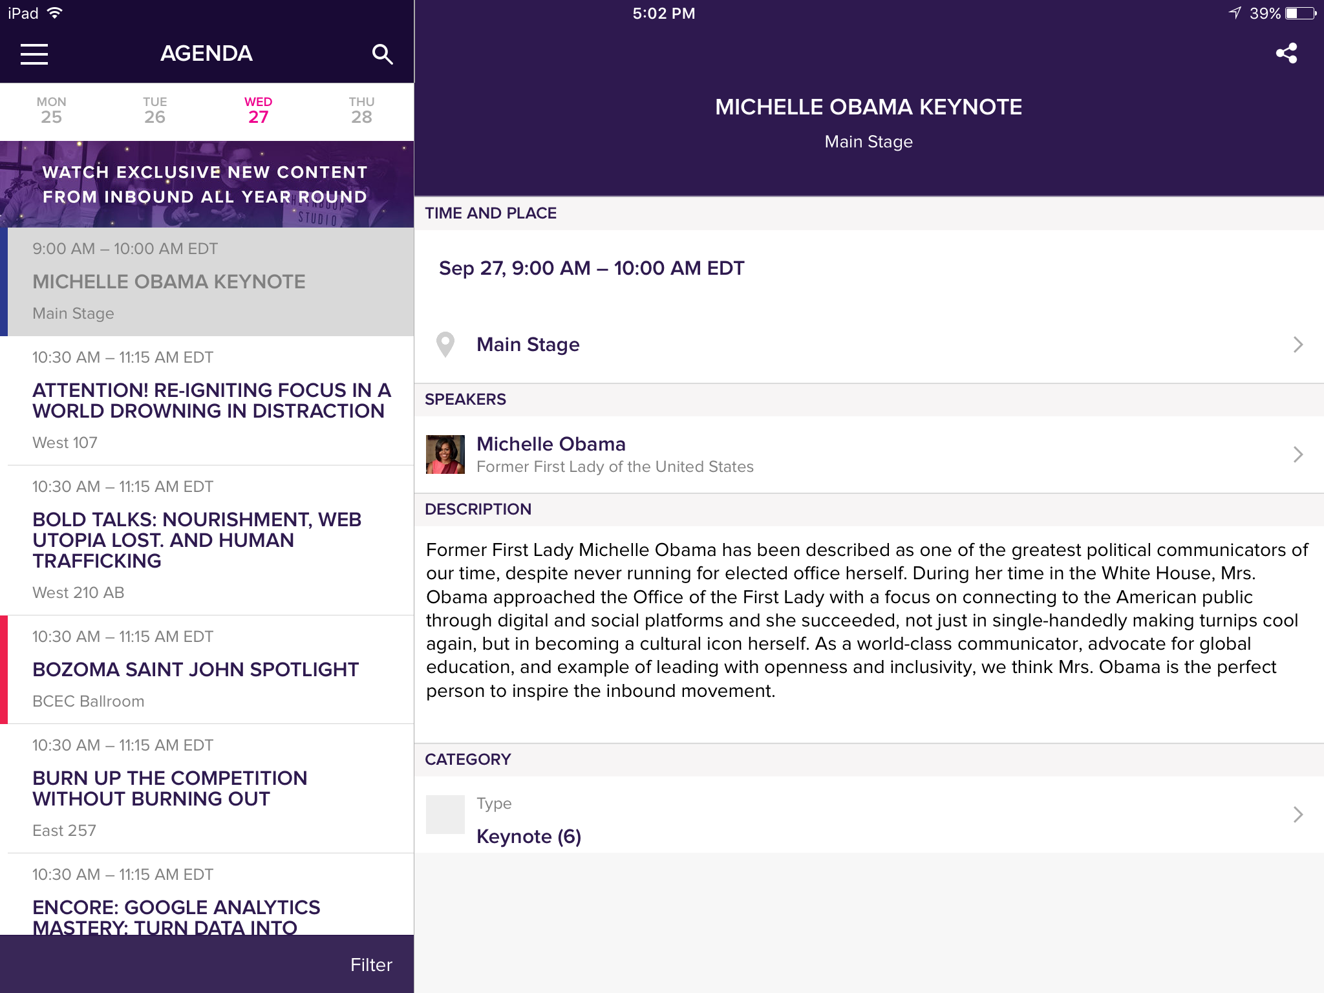1324x993 pixels.
Task: Expand the Main Stage location chevron
Action: click(x=1297, y=345)
